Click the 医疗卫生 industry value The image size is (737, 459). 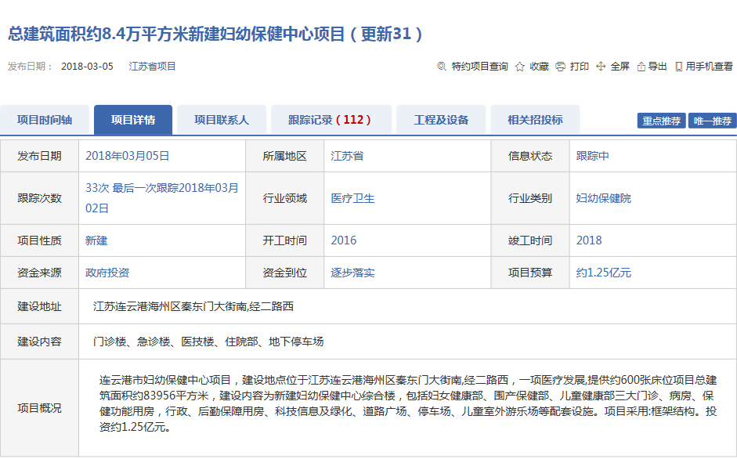352,198
